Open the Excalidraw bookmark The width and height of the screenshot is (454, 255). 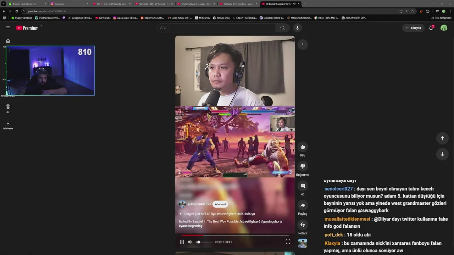point(272,18)
